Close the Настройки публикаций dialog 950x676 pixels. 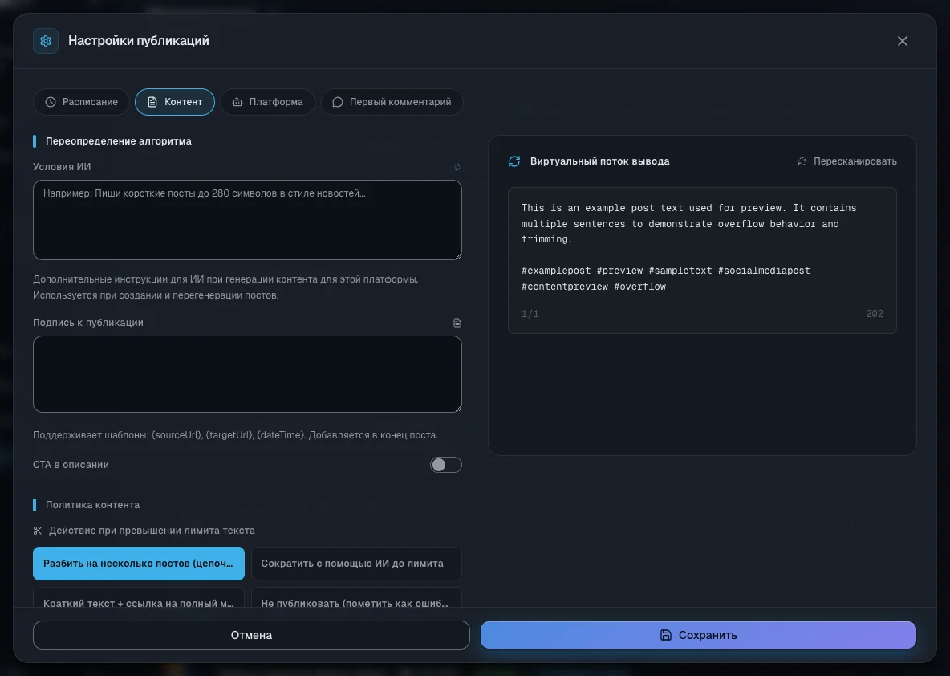click(902, 41)
